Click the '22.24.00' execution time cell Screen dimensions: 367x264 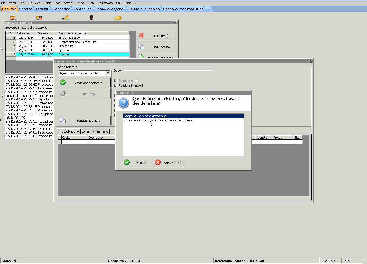(x=47, y=42)
